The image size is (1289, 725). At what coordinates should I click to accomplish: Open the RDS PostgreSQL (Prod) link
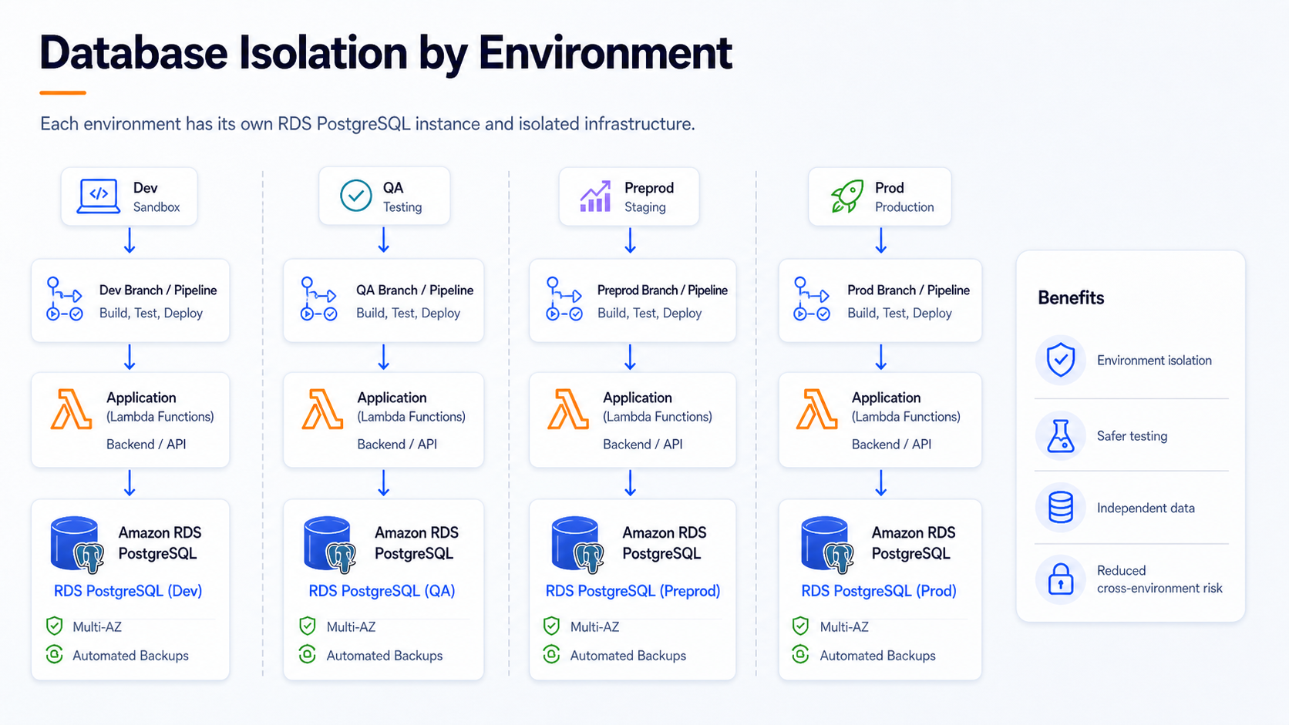tap(879, 591)
